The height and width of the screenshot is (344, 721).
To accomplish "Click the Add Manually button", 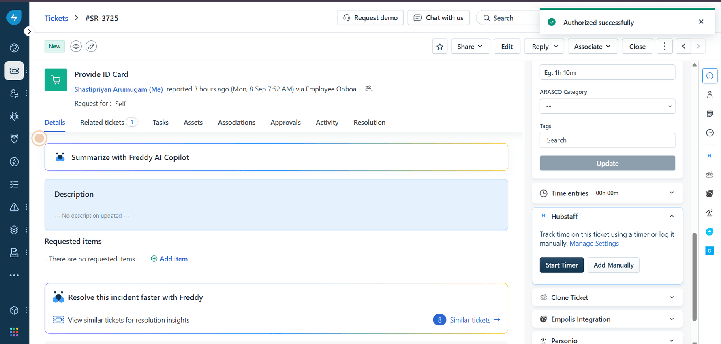I will [x=613, y=265].
